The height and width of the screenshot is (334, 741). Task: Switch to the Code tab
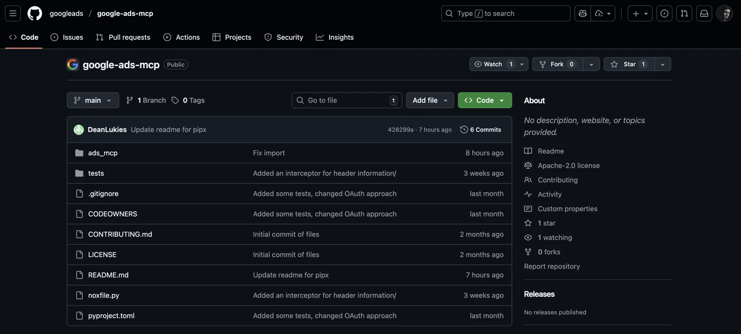24,37
